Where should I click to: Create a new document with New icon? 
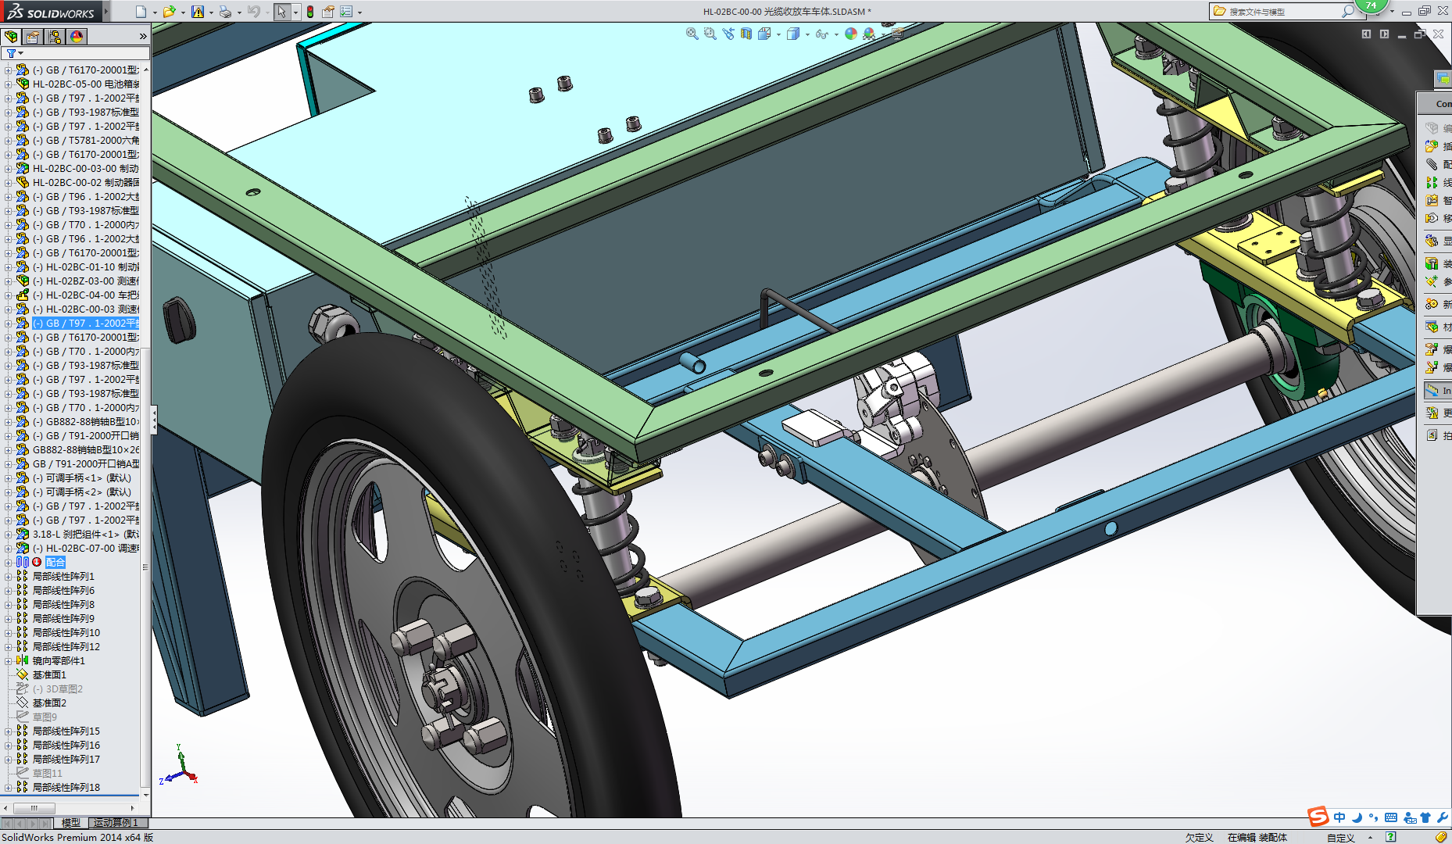click(141, 12)
